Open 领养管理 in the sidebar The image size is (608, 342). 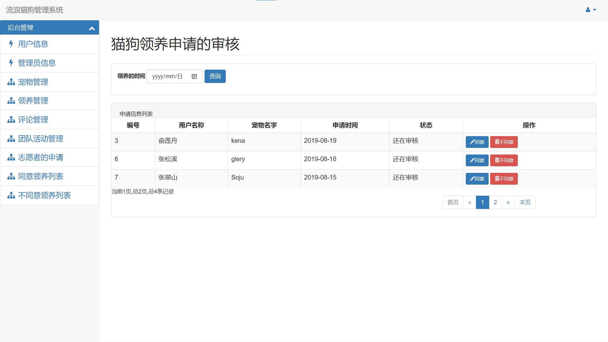click(33, 101)
